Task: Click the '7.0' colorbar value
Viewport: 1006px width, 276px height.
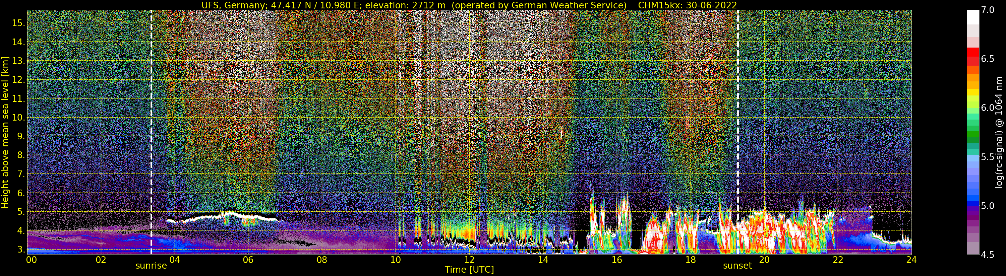Action: 988,10
